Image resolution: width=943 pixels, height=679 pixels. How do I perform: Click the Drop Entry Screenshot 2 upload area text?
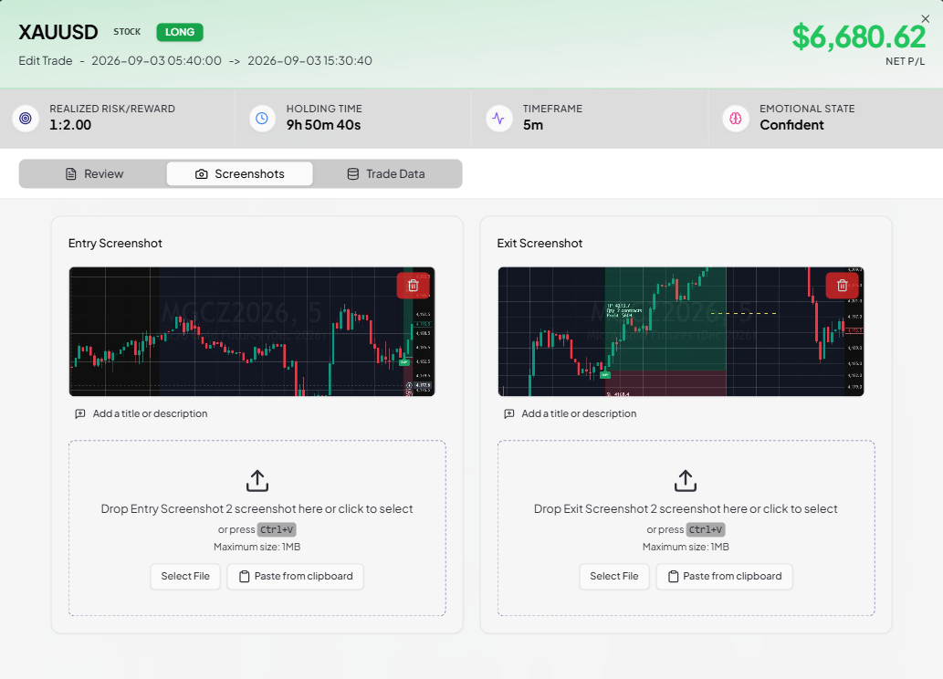pos(257,509)
